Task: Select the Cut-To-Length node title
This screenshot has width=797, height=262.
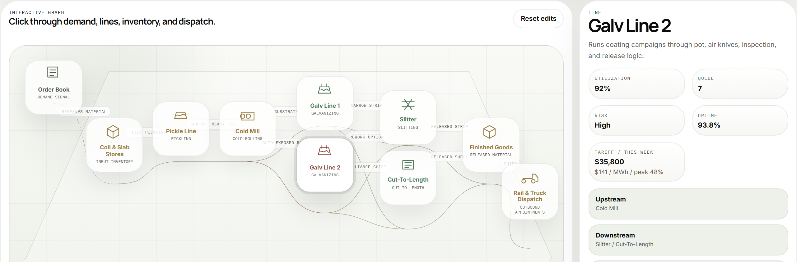Action: [408, 179]
